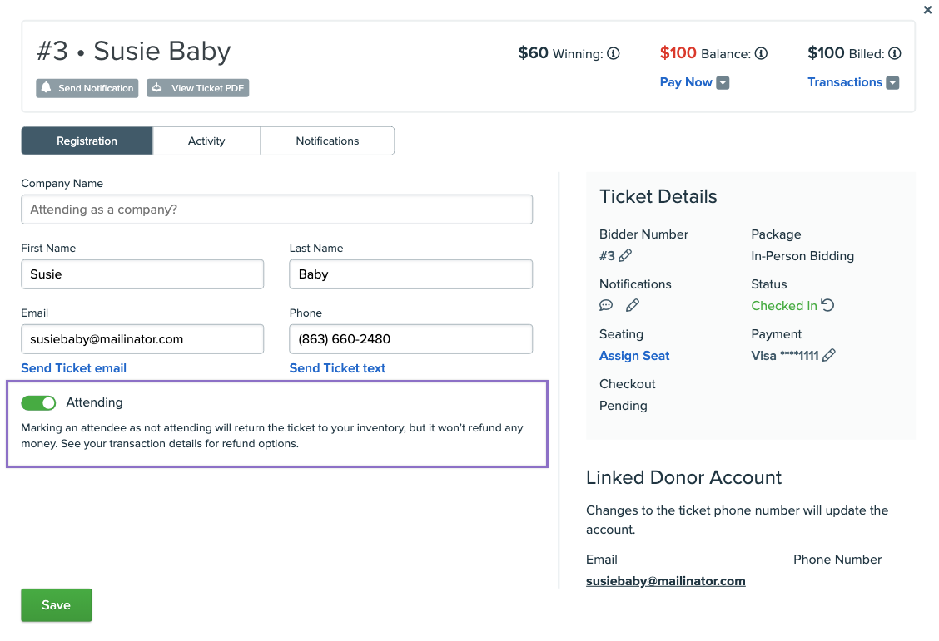Switch to the Notifications tab
The height and width of the screenshot is (641, 939).
(327, 141)
